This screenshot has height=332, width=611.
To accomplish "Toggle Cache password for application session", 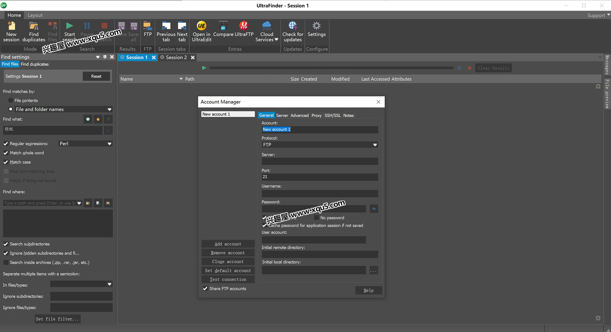I will 264,225.
